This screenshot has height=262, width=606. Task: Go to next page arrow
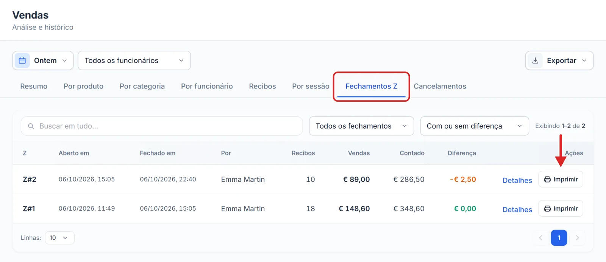pyautogui.click(x=577, y=238)
